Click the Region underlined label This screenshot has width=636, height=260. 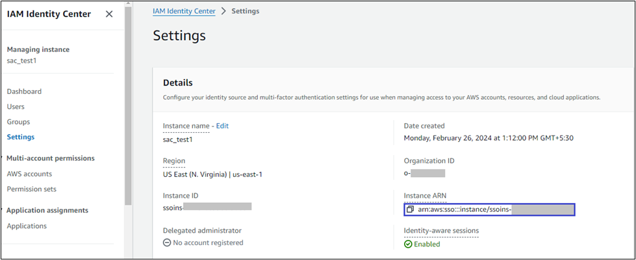173,161
